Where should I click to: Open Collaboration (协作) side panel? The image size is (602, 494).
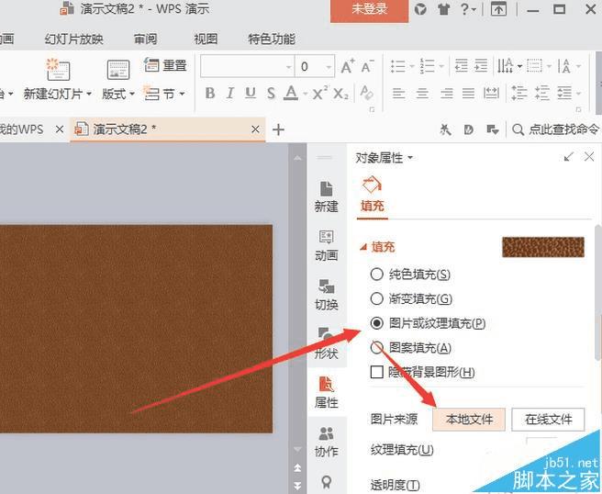(x=326, y=442)
